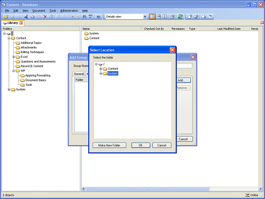Select Applying Formatting folder

tap(38, 75)
